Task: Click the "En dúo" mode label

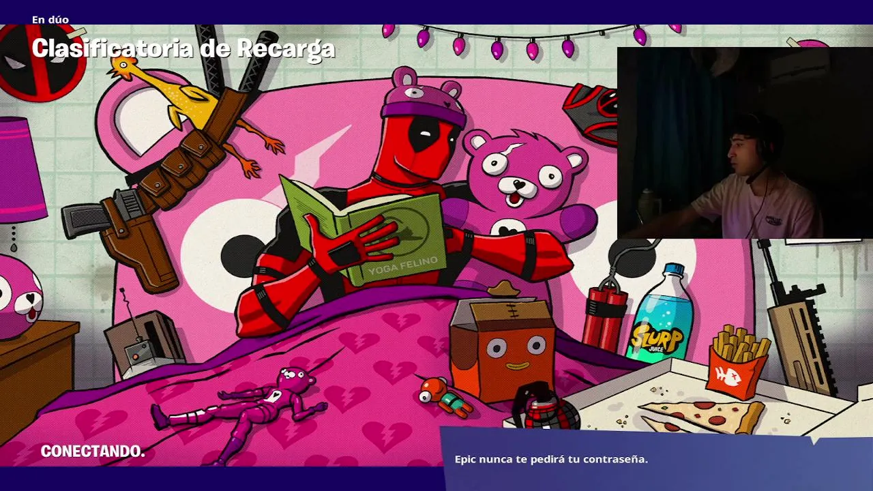Action: (50, 20)
